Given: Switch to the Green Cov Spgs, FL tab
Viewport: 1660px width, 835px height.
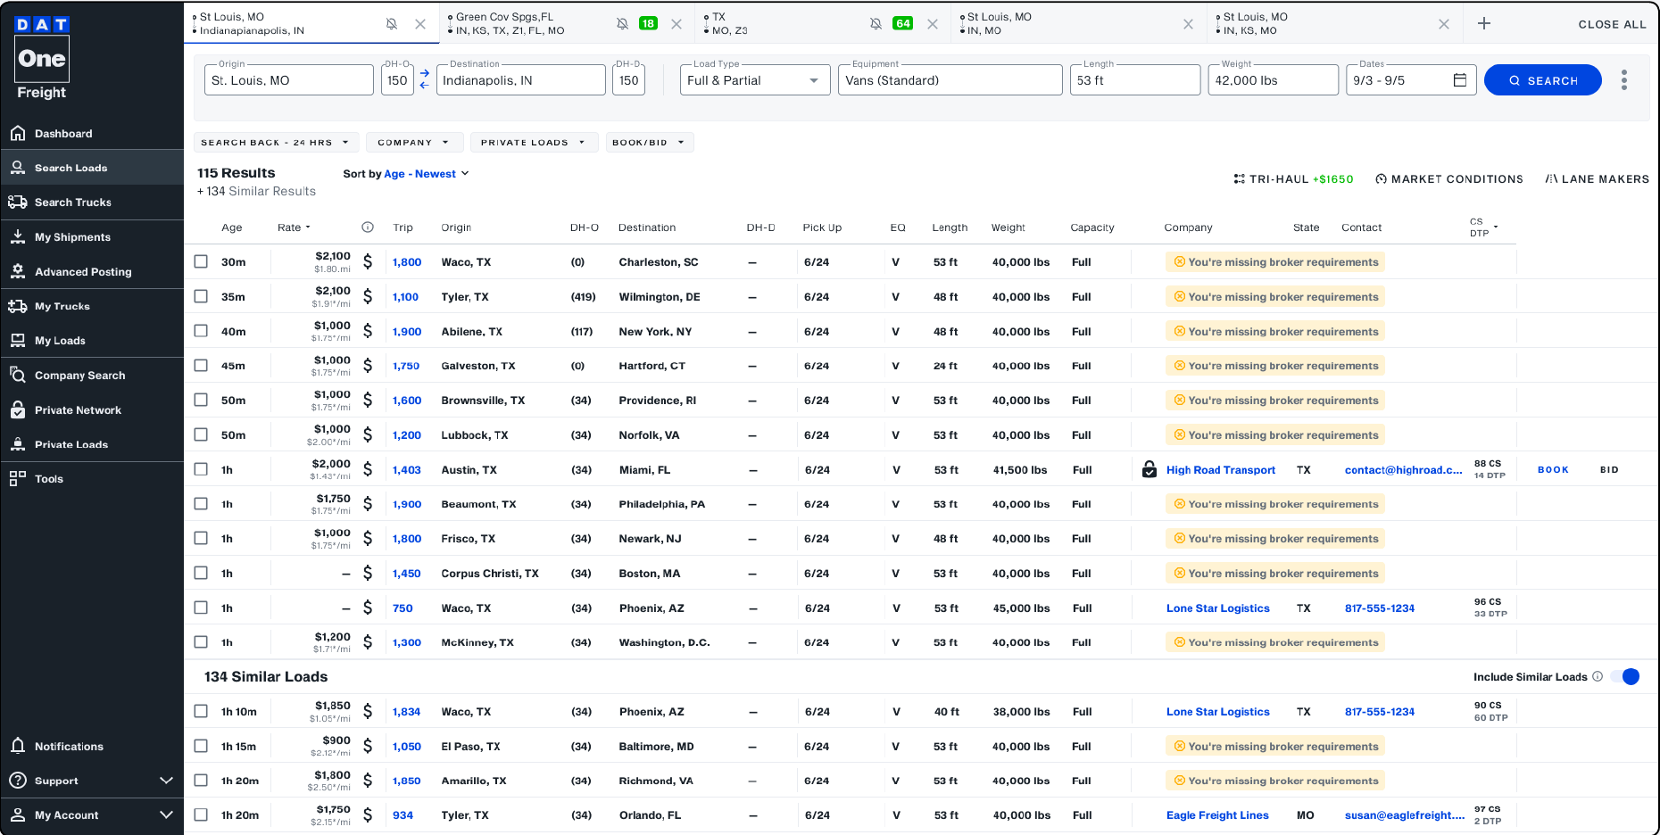Looking at the screenshot, I should pos(527,23).
